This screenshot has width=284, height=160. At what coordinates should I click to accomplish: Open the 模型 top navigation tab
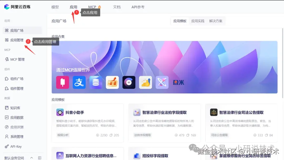pos(55,7)
